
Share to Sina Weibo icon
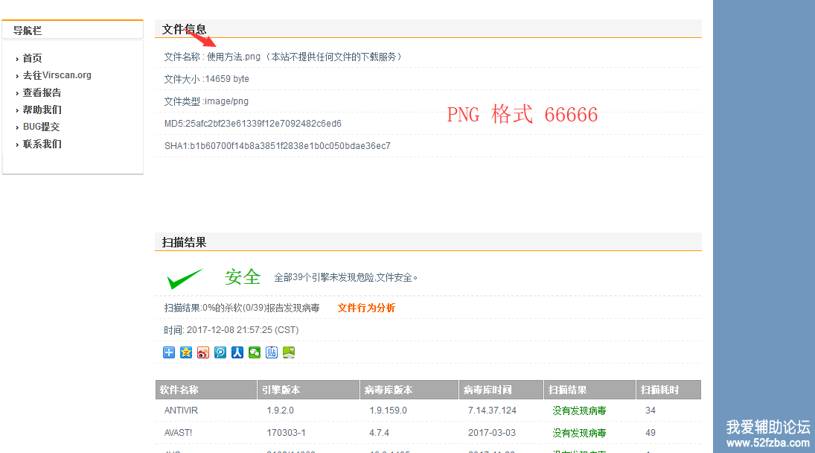coord(203,352)
